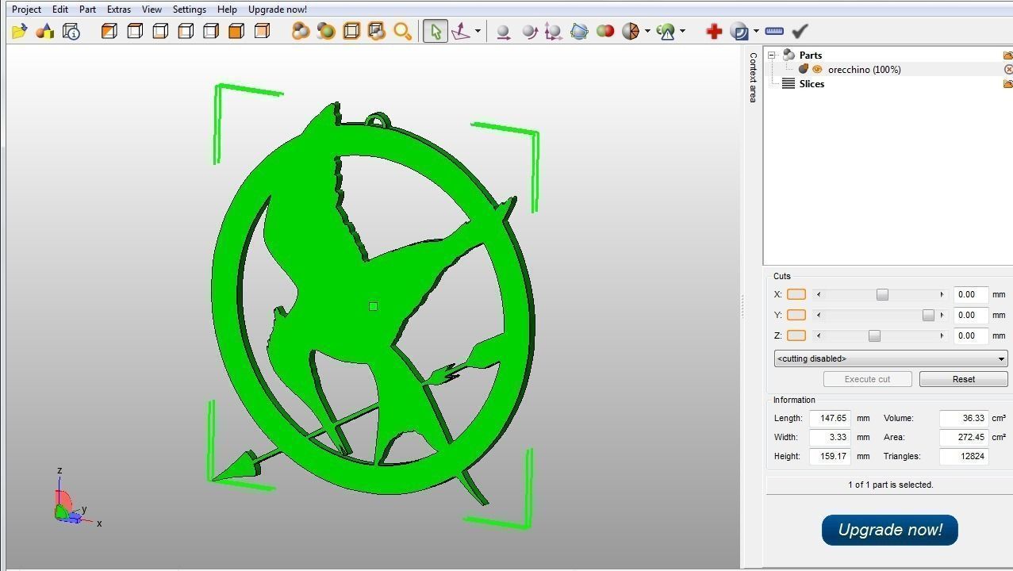This screenshot has height=571, width=1013.
Task: Click the red-green boolean operations icon
Action: 604,31
